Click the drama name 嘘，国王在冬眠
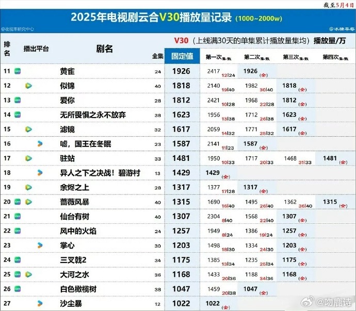Screen dimensions: 356x311 (x=86, y=144)
